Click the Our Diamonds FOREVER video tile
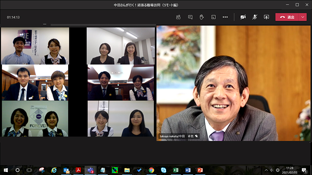Viewport: 312px width, 175px height. point(35,119)
